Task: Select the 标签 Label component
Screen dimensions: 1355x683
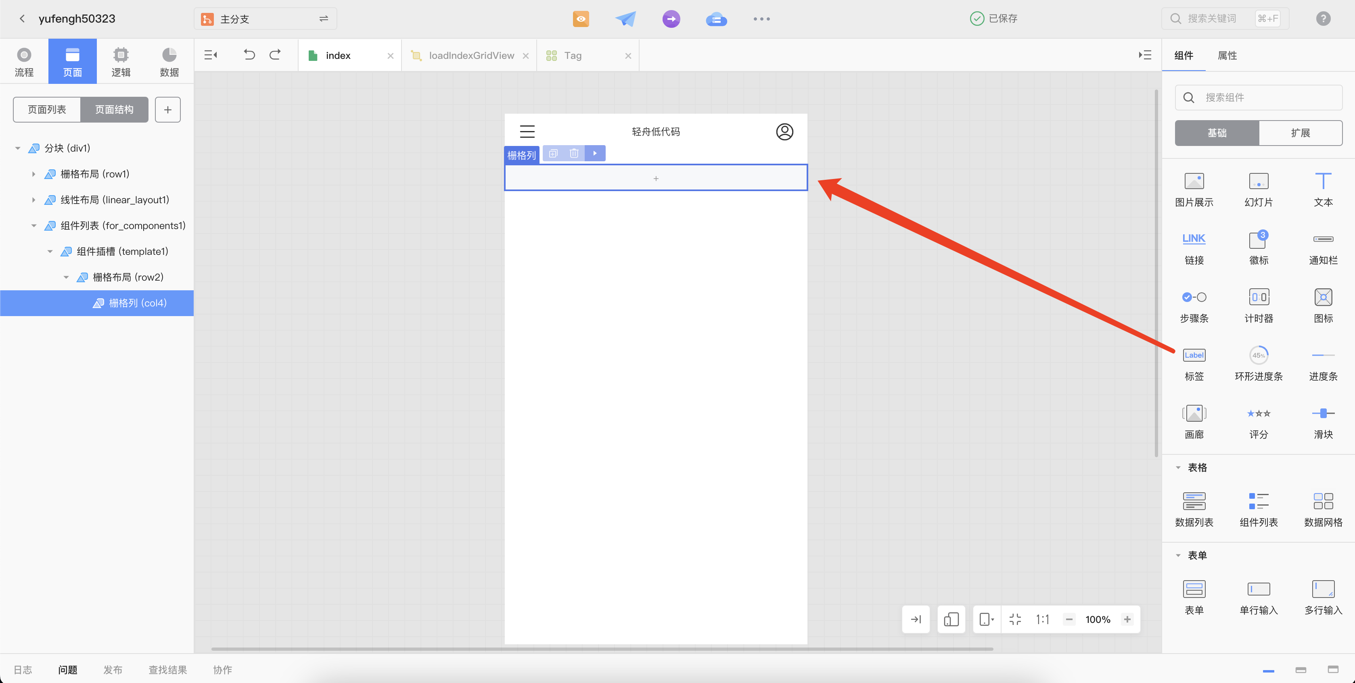Action: (1194, 364)
